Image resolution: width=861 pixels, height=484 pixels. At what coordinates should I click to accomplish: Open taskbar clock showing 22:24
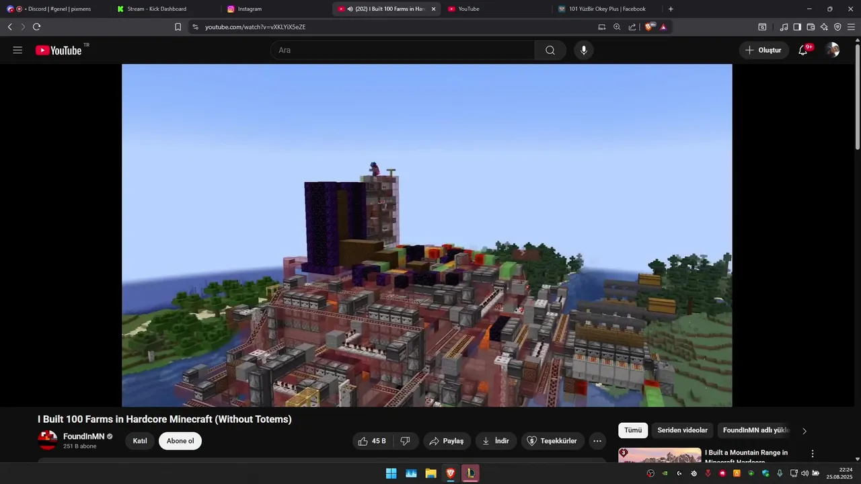click(840, 473)
